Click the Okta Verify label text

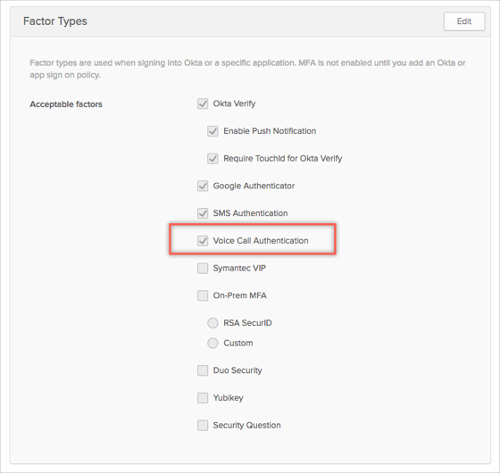234,104
